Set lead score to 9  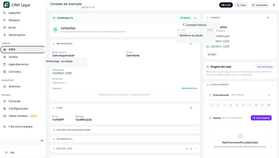point(263,105)
